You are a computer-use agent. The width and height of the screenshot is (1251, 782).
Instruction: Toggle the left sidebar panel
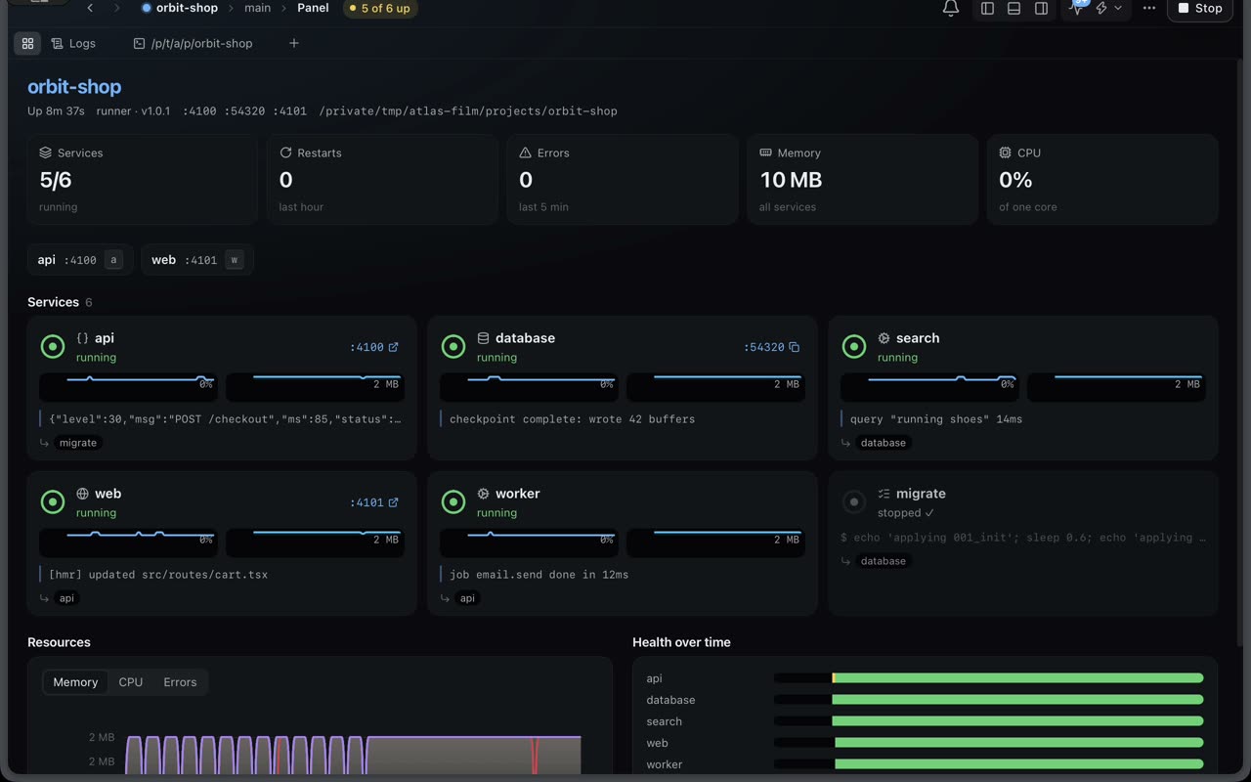click(987, 8)
